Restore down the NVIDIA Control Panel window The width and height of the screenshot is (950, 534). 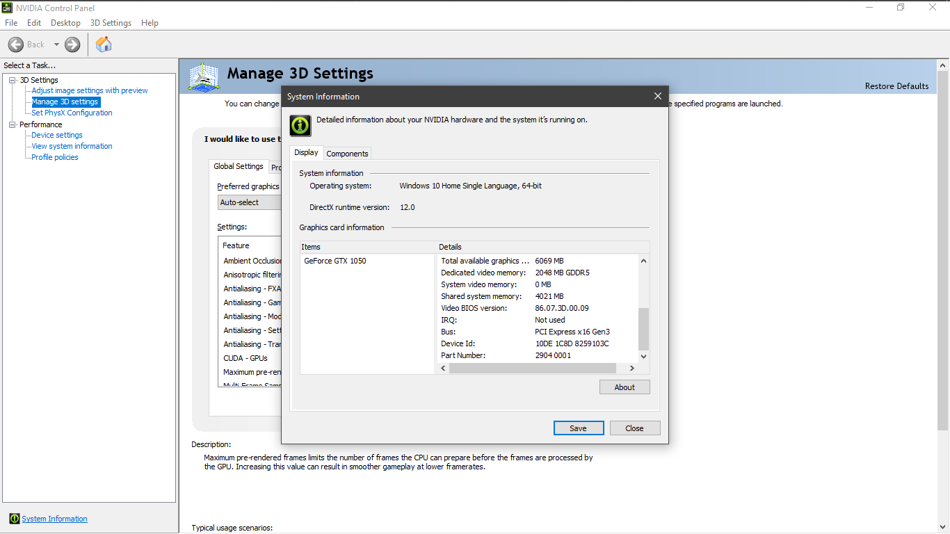[901, 8]
